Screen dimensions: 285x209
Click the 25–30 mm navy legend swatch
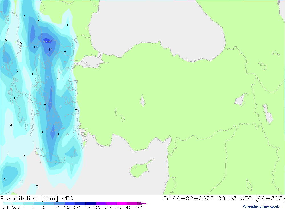point(91,203)
